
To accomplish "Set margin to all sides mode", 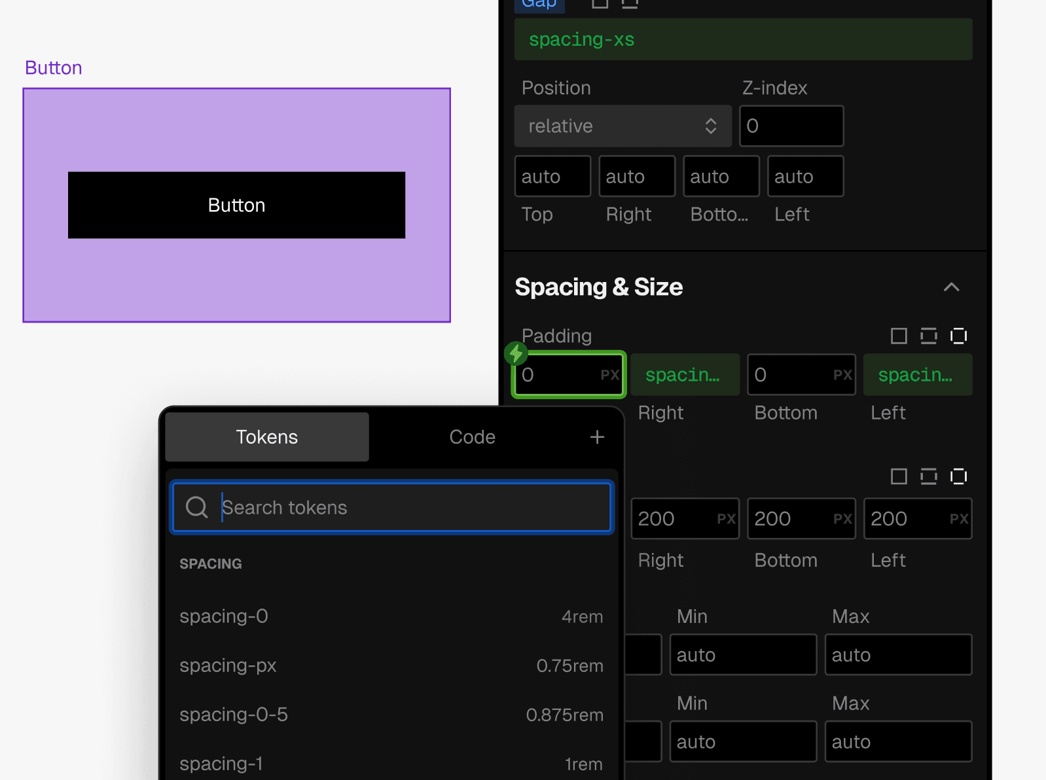I will [x=899, y=476].
